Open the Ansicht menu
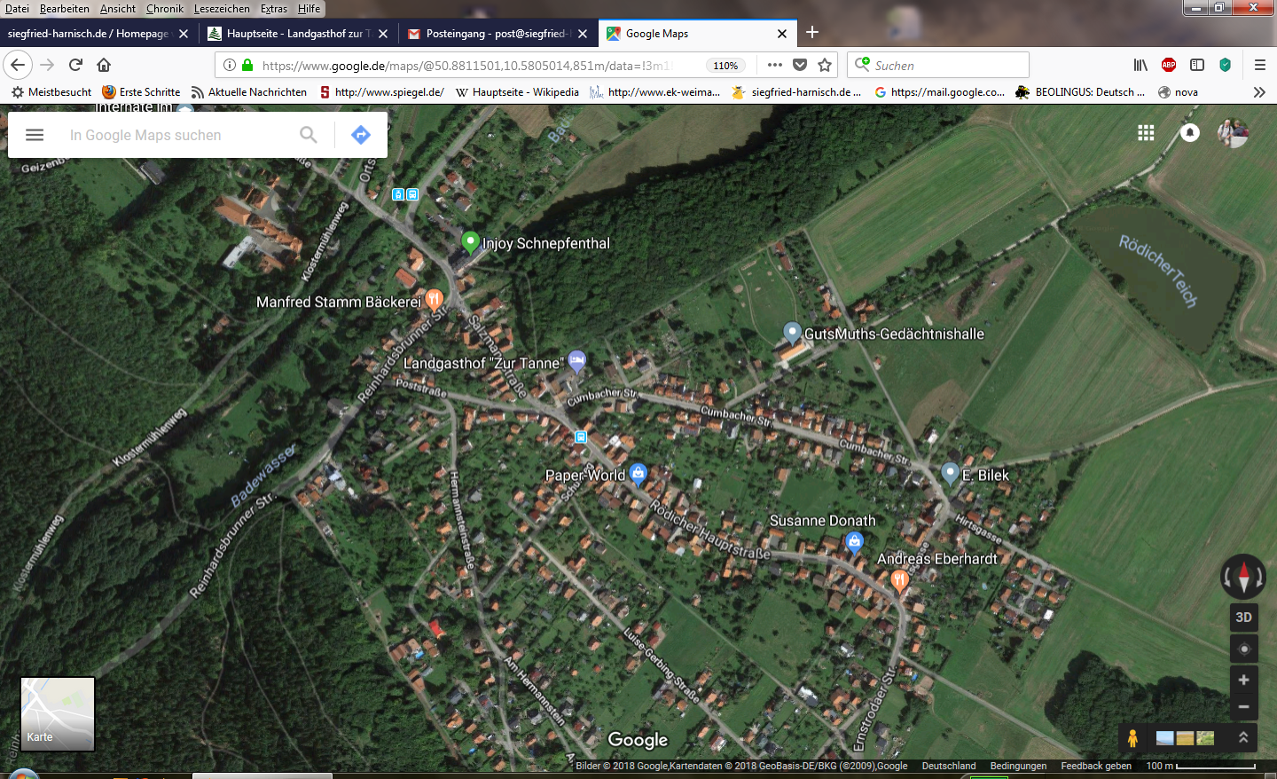 coord(118,9)
